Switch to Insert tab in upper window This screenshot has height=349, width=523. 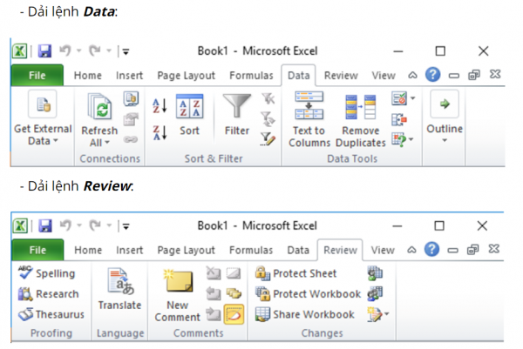point(129,76)
